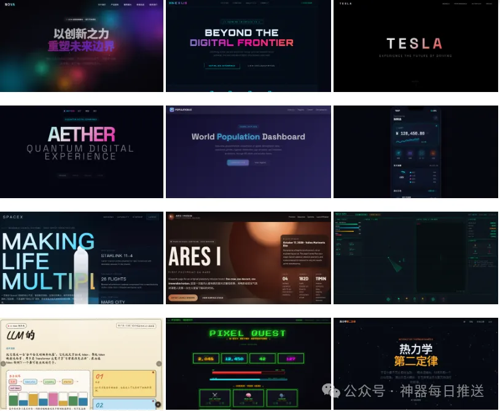Click the ARES mission round logo icon
Screen dimensions: 500x411
point(171,217)
